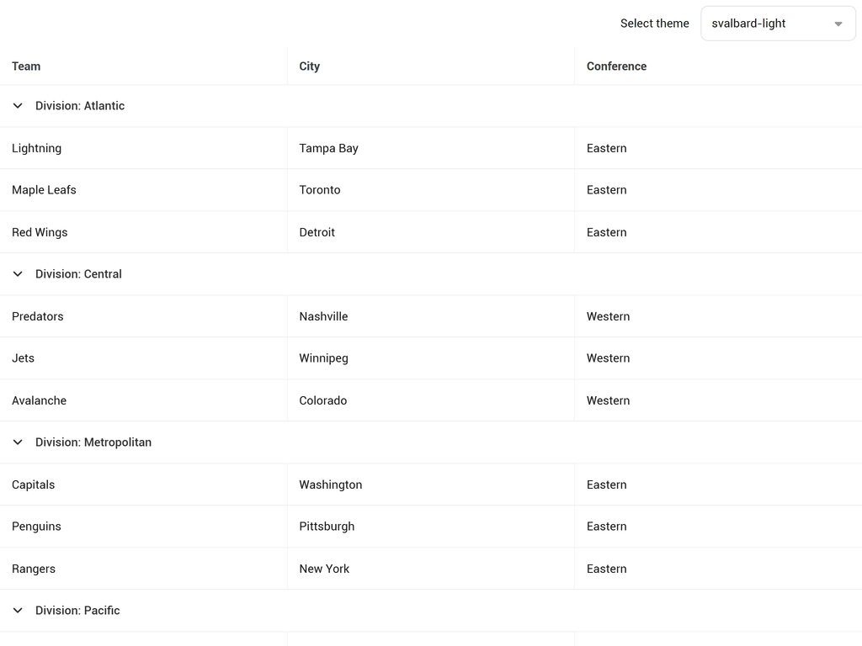
Task: Click the Toronto city cell
Action: coord(319,190)
